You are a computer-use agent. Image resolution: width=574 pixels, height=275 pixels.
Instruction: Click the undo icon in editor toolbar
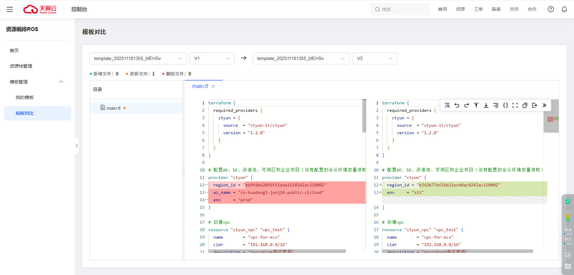pyautogui.click(x=457, y=105)
